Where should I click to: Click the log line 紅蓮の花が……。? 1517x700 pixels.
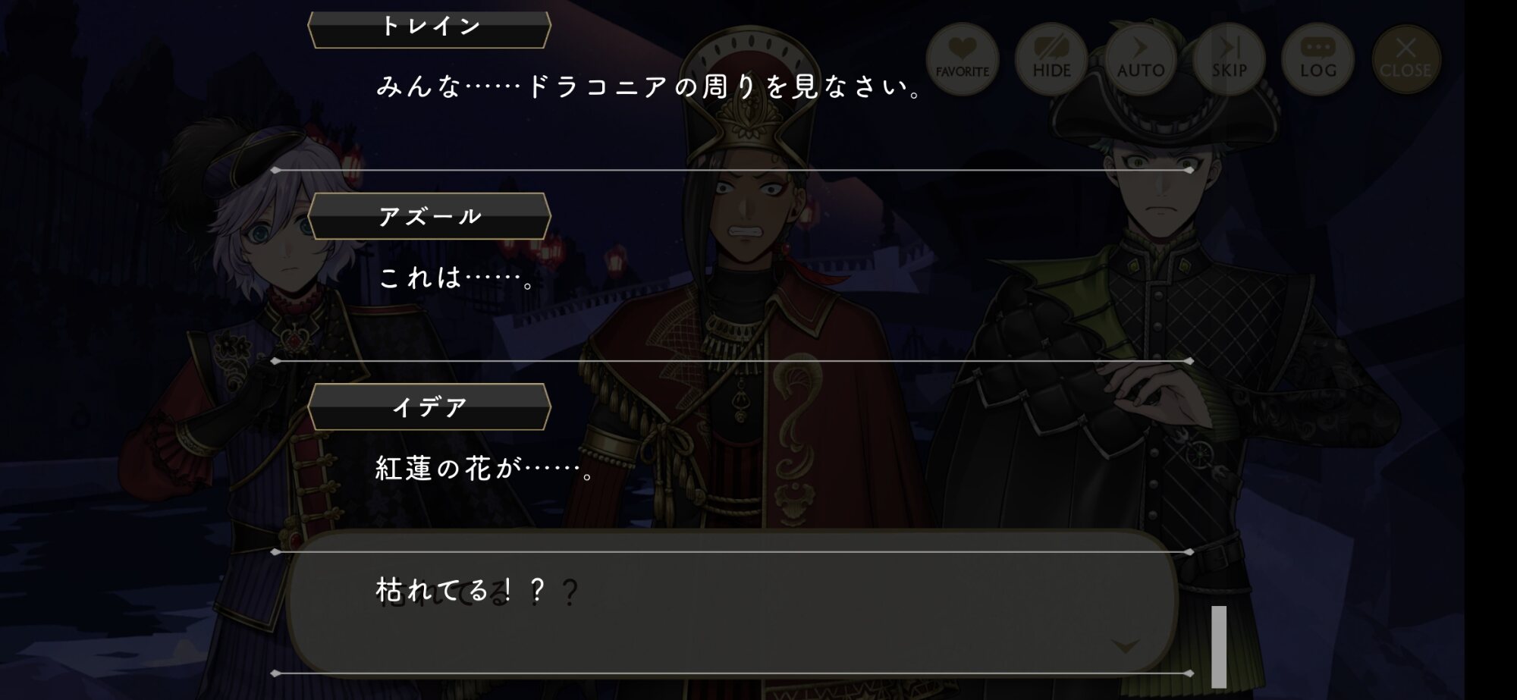point(486,469)
